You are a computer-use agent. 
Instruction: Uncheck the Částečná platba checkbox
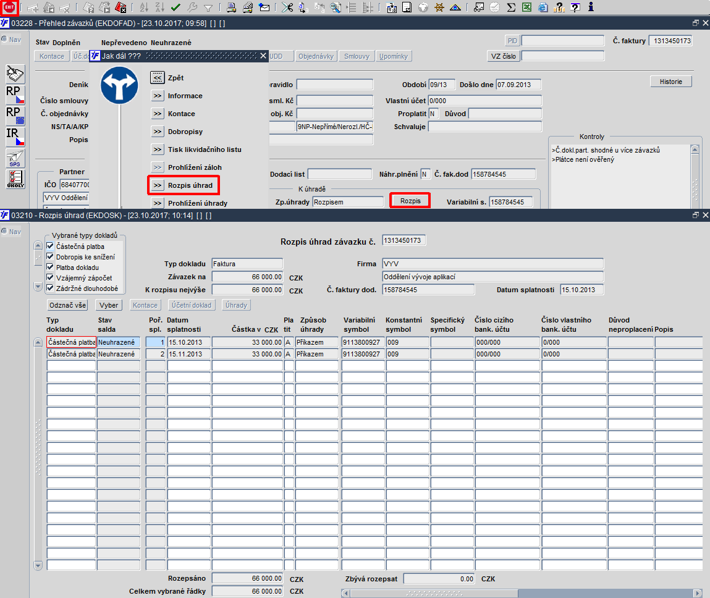point(50,246)
